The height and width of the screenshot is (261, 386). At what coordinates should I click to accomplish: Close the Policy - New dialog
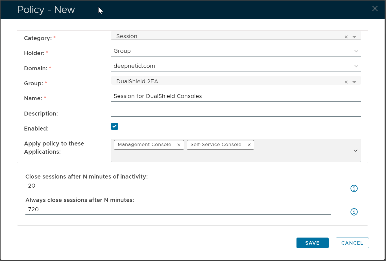pos(375,9)
